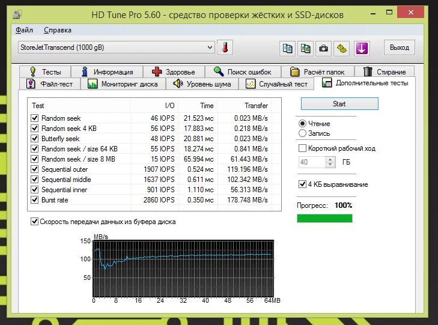Click the Start button

(339, 104)
